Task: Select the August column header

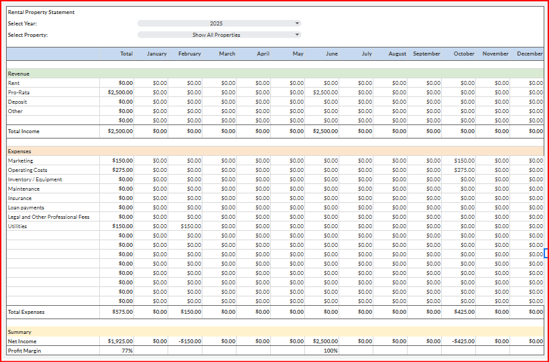Action: point(390,54)
